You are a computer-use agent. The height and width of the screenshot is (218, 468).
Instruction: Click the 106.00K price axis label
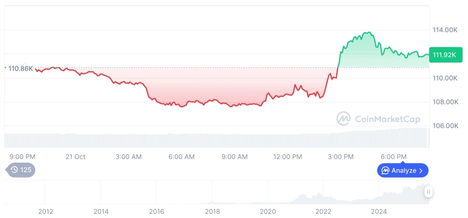pyautogui.click(x=445, y=126)
